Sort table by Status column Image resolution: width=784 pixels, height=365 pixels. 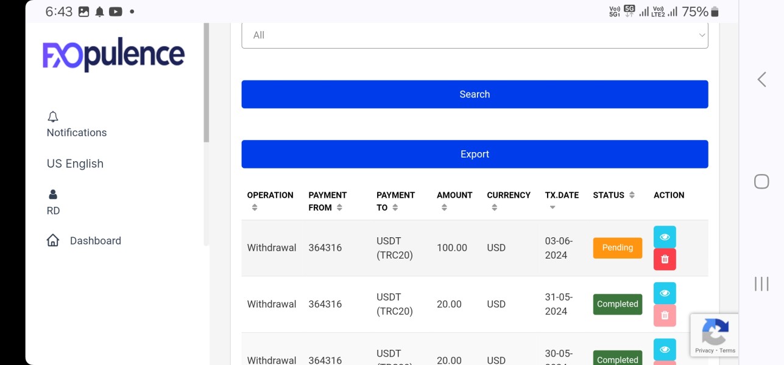coord(632,195)
